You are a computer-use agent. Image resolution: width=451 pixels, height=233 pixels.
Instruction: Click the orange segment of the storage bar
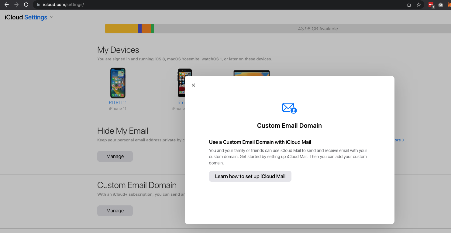click(x=146, y=29)
